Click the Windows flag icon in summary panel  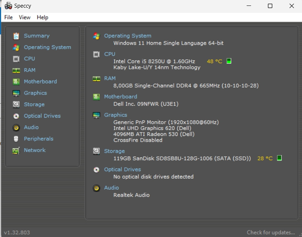click(x=96, y=36)
